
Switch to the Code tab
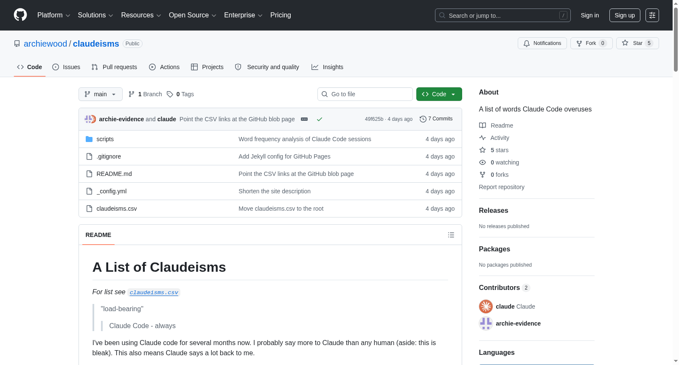pos(30,67)
